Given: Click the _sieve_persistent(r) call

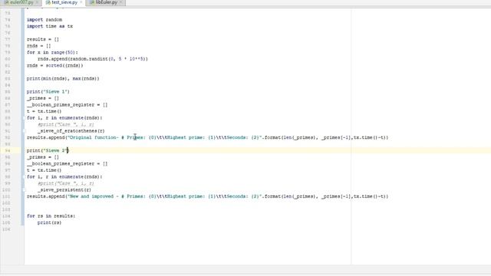Looking at the screenshot, I should click(x=64, y=190).
